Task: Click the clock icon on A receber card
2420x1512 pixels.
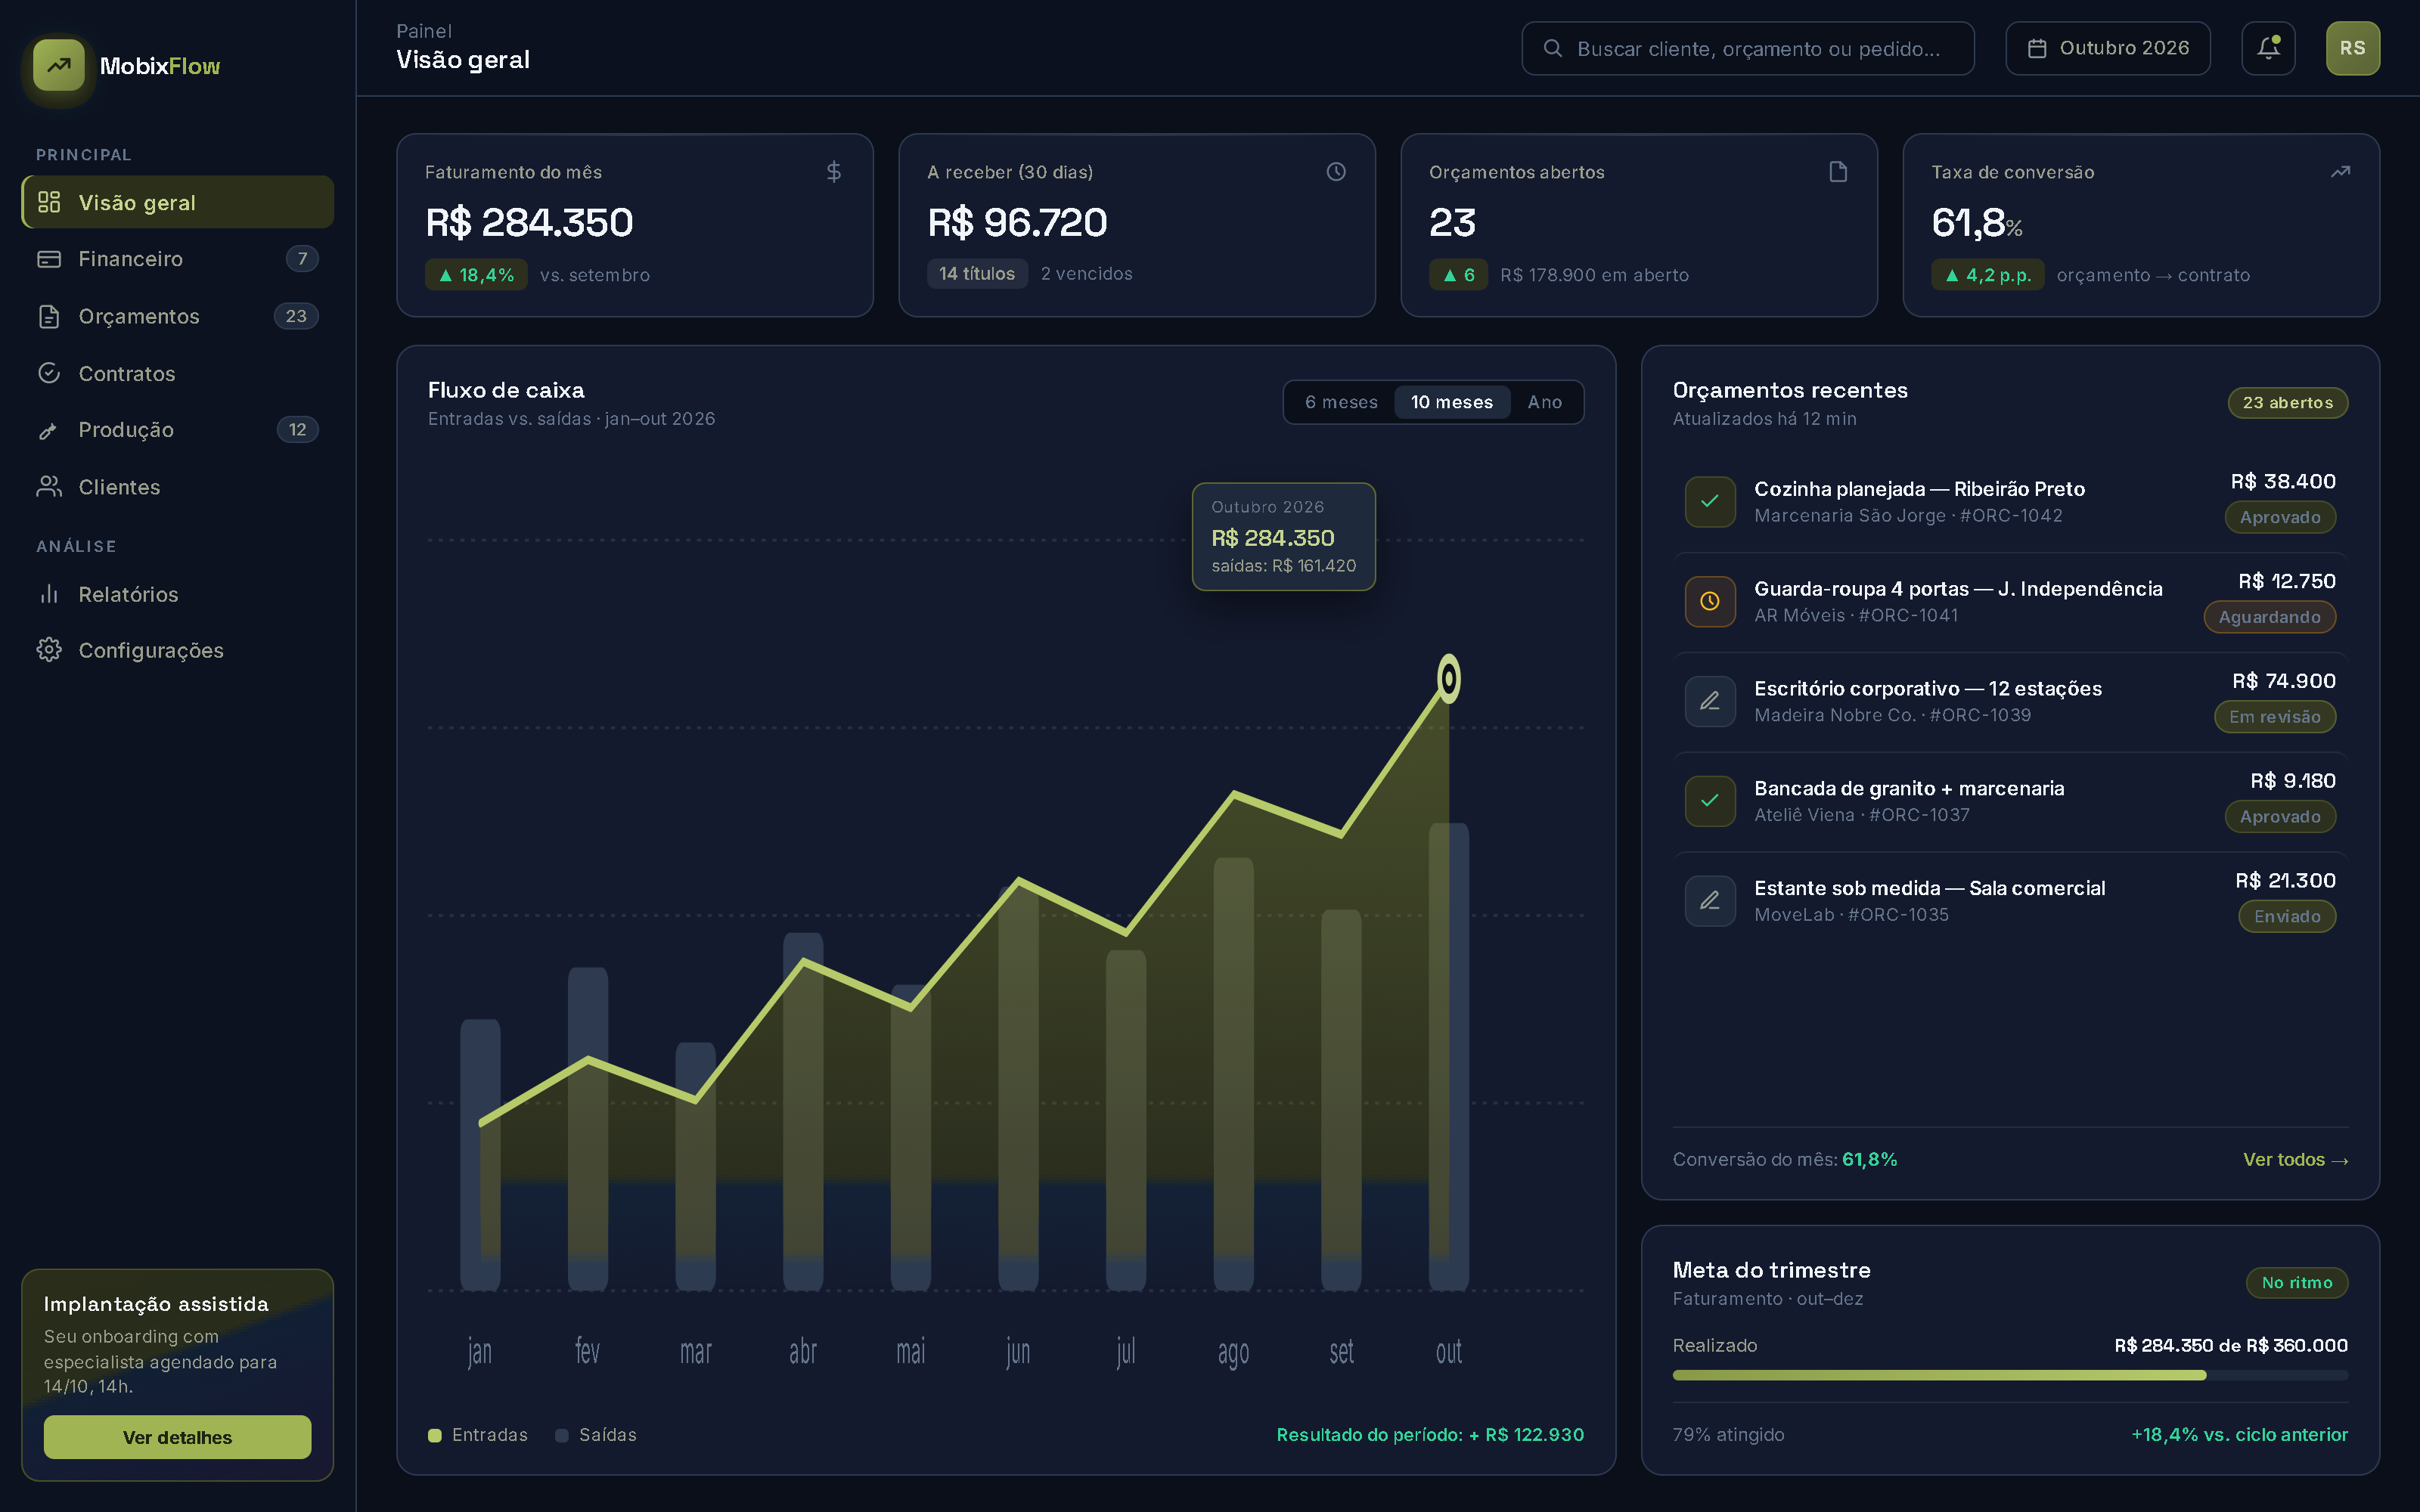Action: [1336, 172]
